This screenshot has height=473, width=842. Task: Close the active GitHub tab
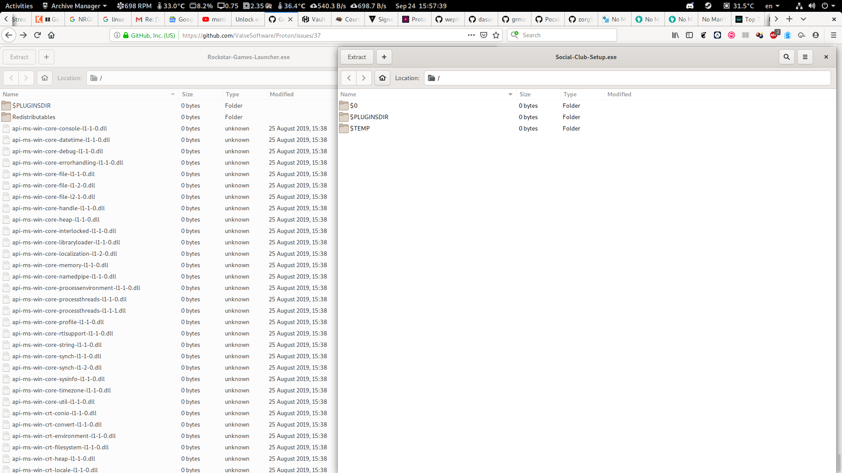point(290,19)
